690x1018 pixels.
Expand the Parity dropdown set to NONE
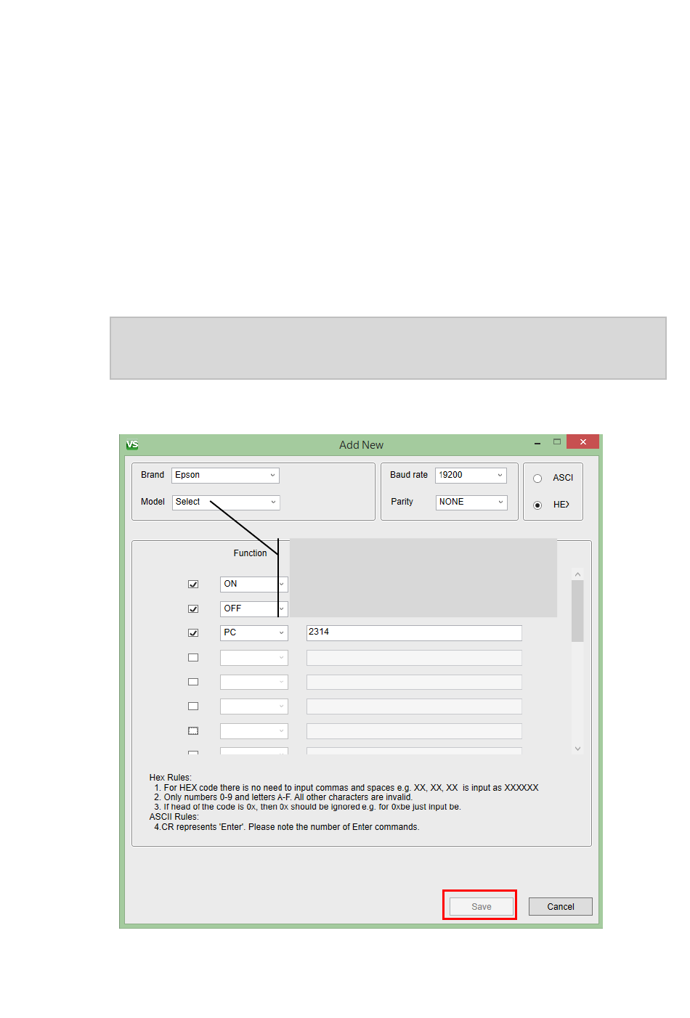(x=471, y=502)
